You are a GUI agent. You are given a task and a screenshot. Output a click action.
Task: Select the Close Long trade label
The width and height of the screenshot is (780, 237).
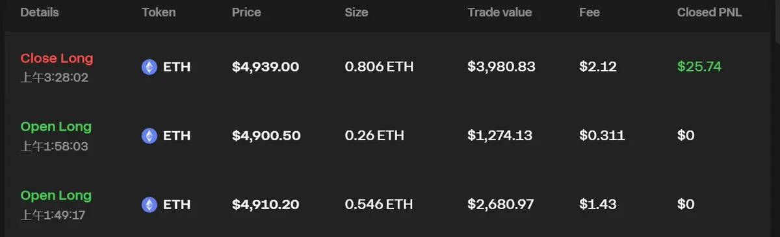(x=57, y=58)
